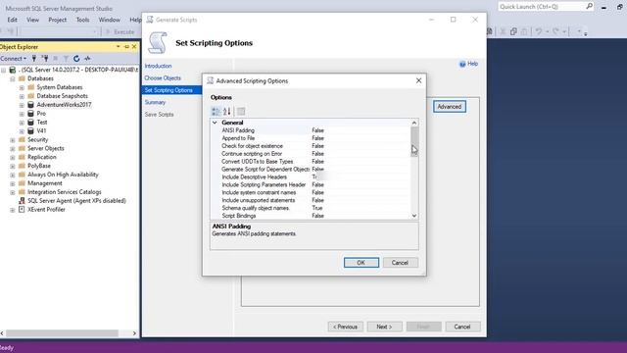
Task: Close the Object Explorer panel
Action: [x=134, y=47]
